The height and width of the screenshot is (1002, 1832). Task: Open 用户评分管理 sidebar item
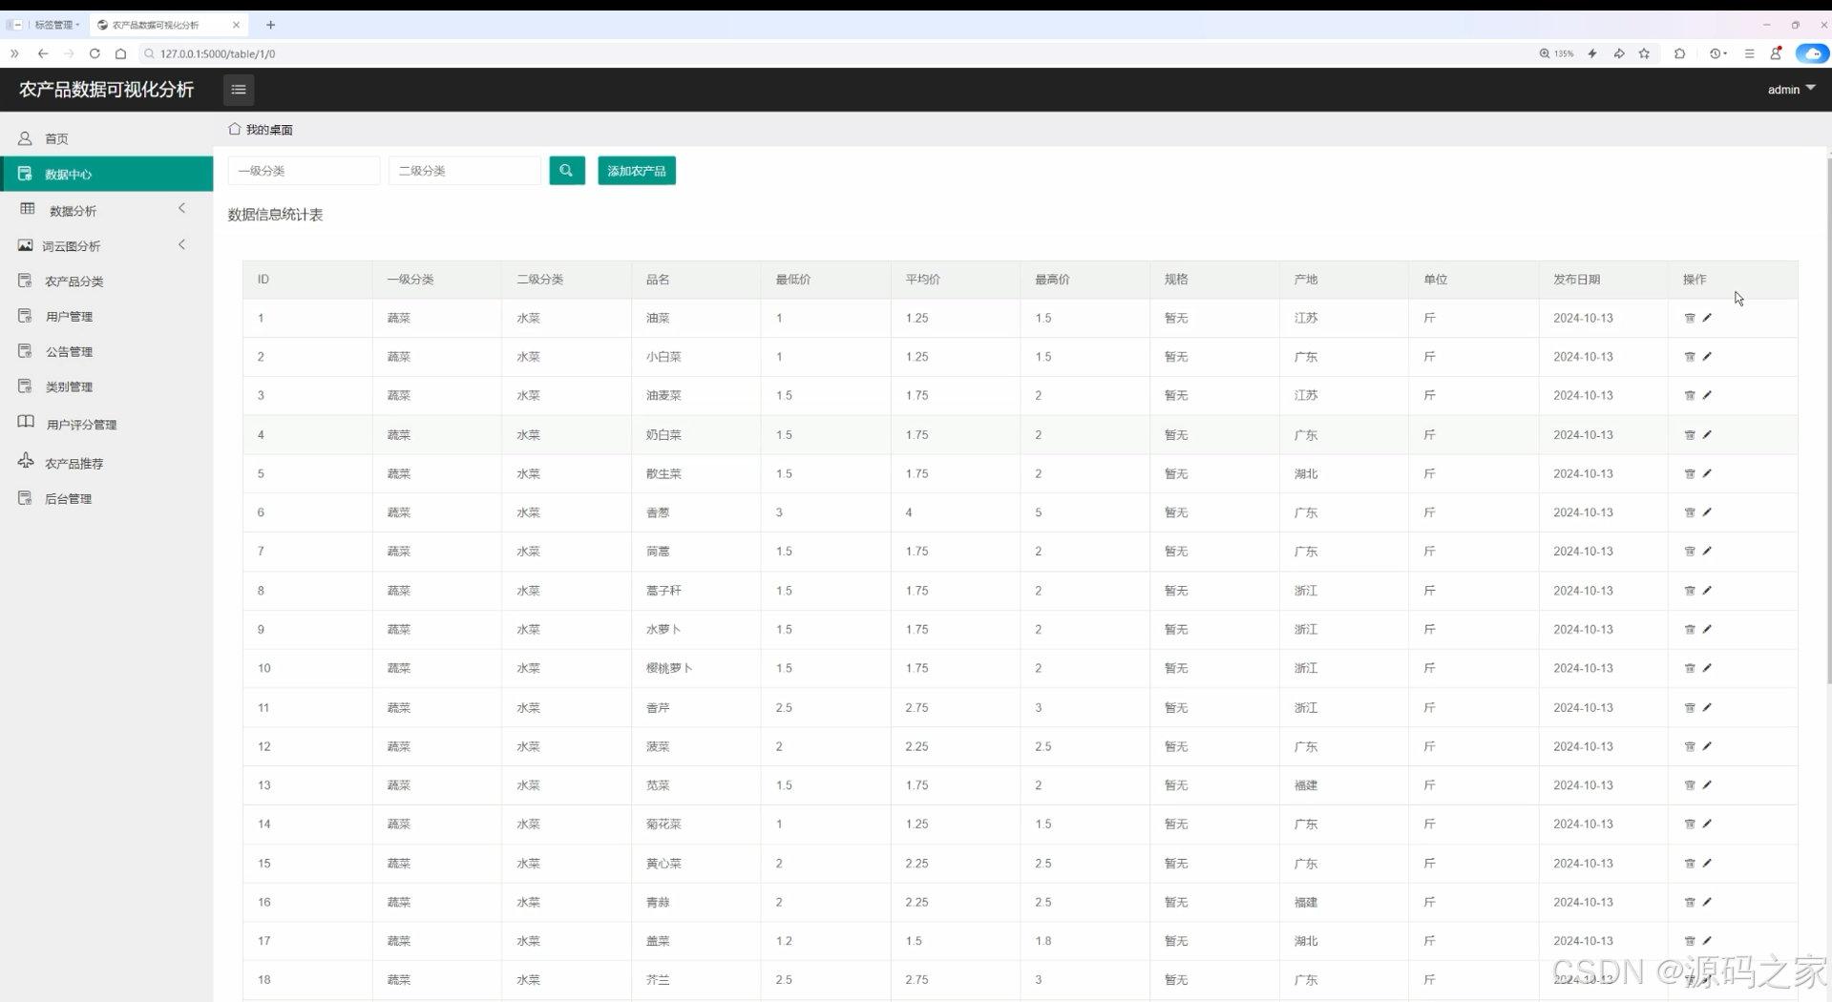107,424
